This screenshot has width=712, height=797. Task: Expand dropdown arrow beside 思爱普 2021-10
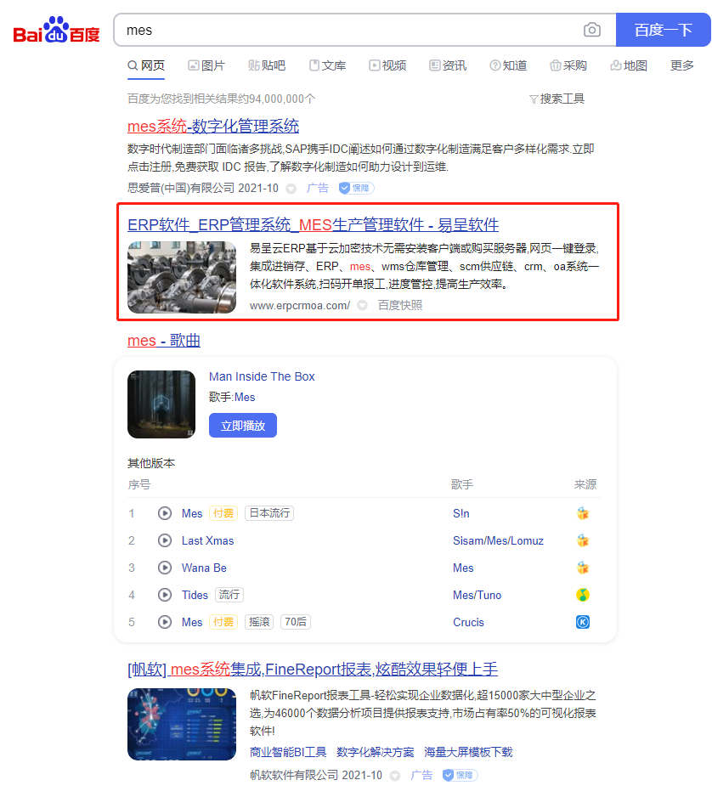click(x=291, y=189)
